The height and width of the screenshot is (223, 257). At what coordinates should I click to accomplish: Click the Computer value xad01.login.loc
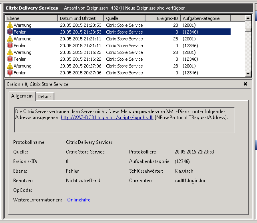pyautogui.click(x=190, y=181)
